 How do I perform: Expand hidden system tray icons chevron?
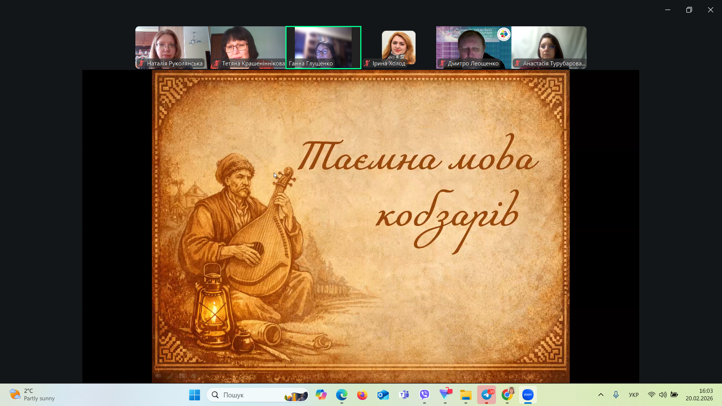[x=601, y=395]
